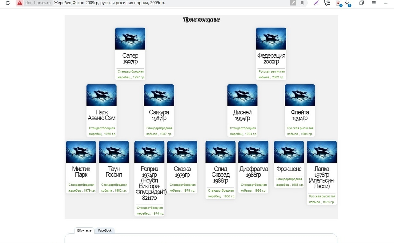The height and width of the screenshot is (243, 394).
Task: Click the don-horses.ru domain in address bar
Action: [x=38, y=3]
